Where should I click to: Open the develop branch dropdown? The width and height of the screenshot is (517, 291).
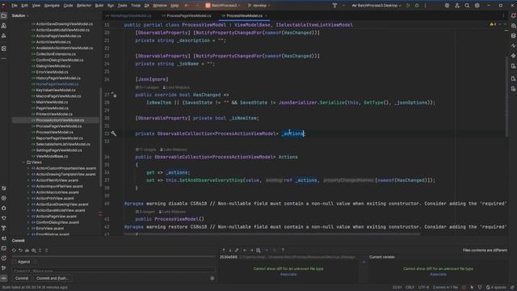[258, 6]
